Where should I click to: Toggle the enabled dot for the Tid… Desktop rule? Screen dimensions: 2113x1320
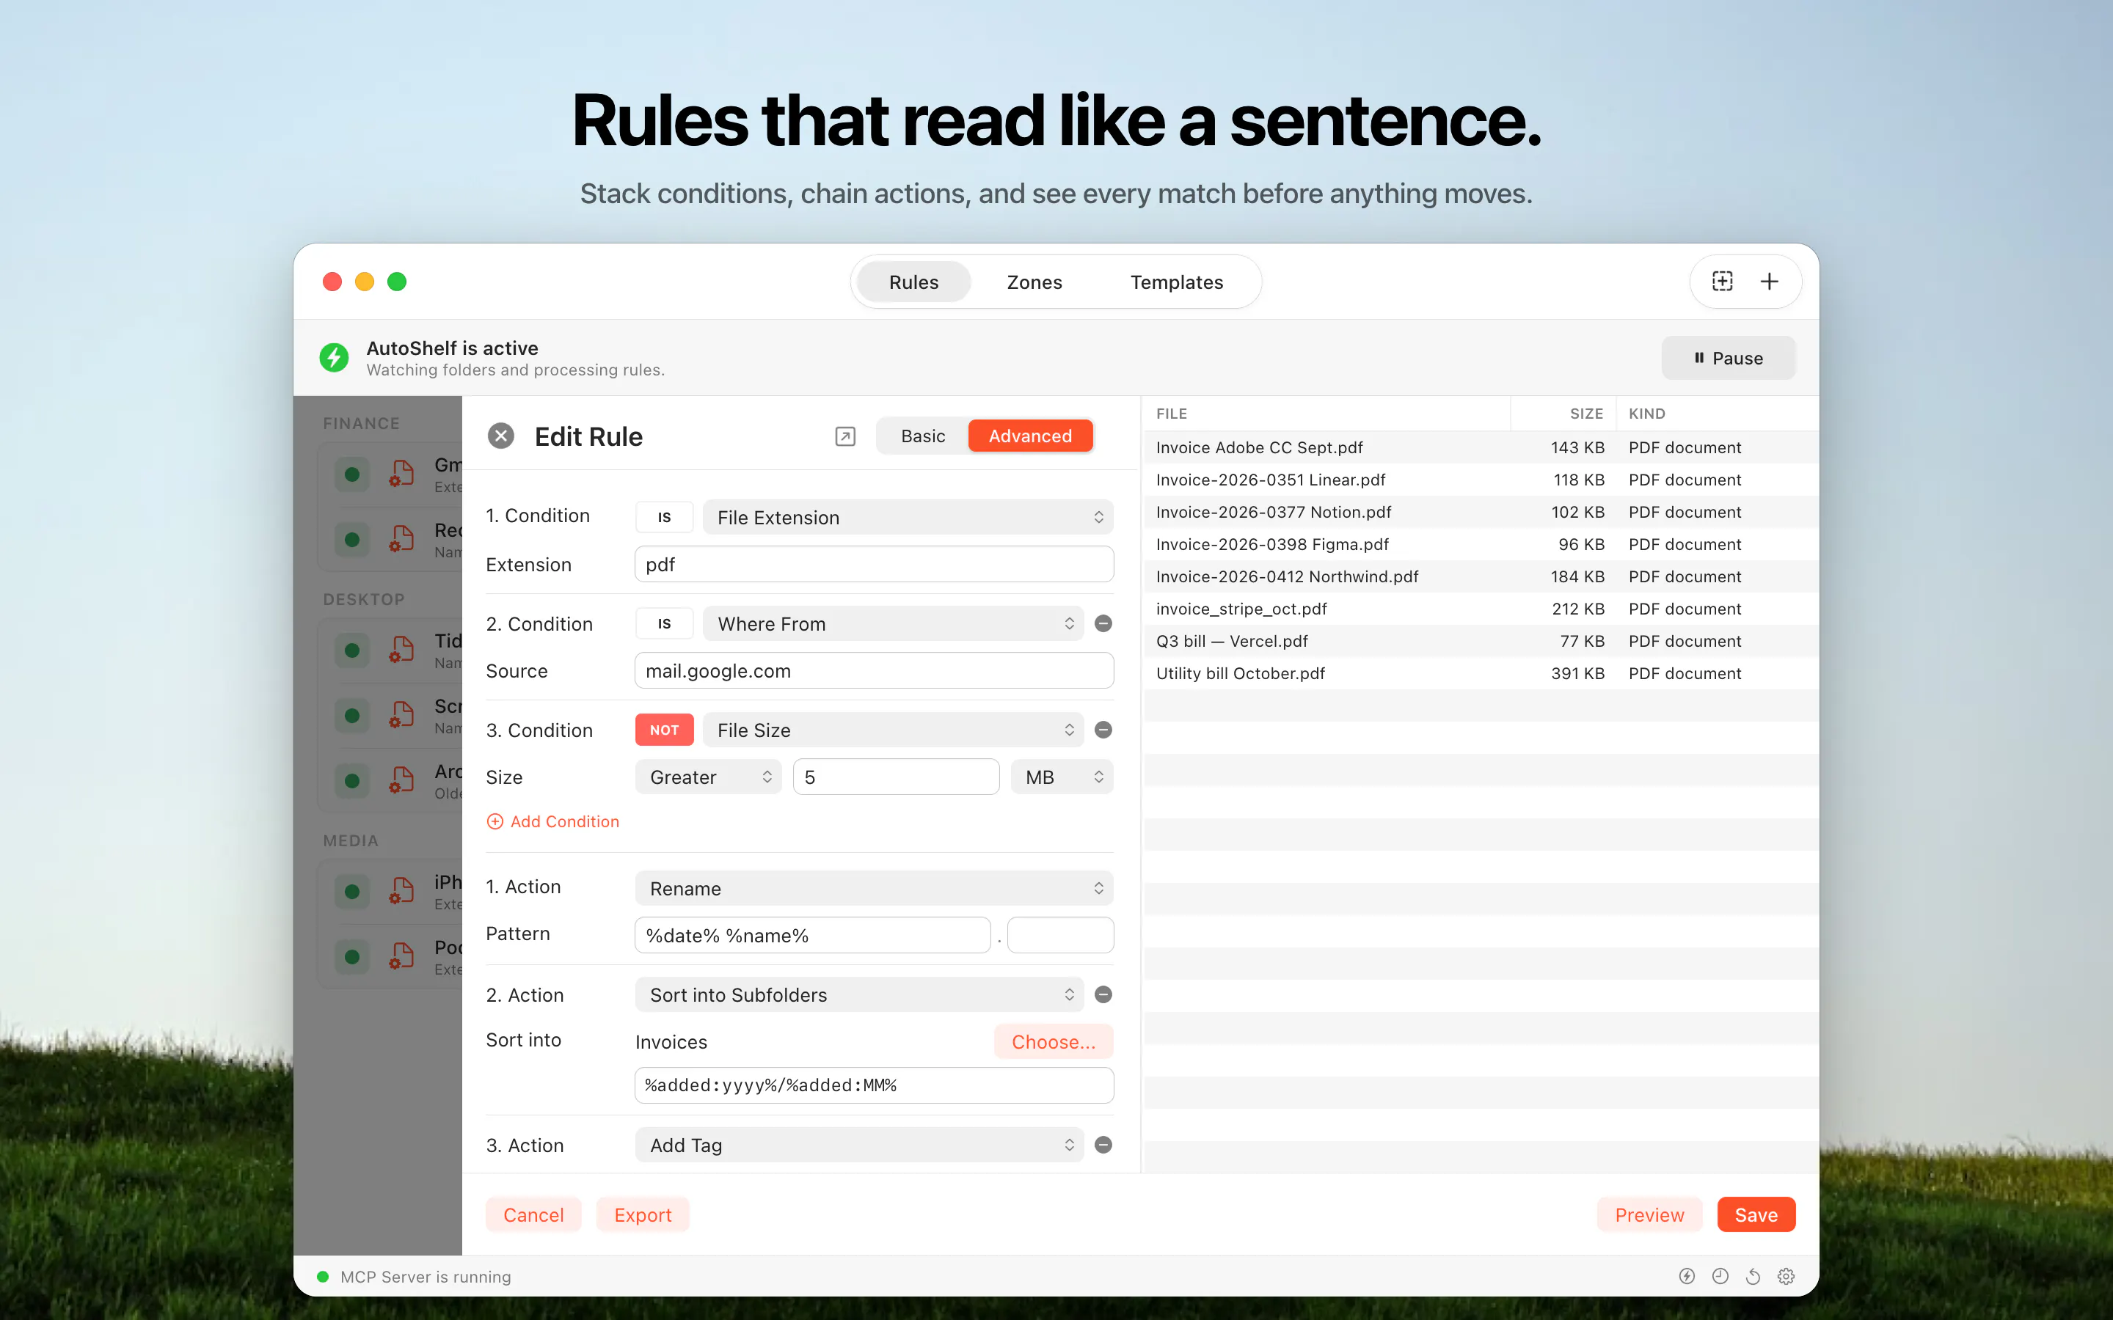352,650
